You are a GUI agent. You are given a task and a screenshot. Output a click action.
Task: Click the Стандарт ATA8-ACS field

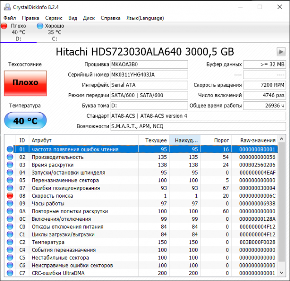[198, 116]
